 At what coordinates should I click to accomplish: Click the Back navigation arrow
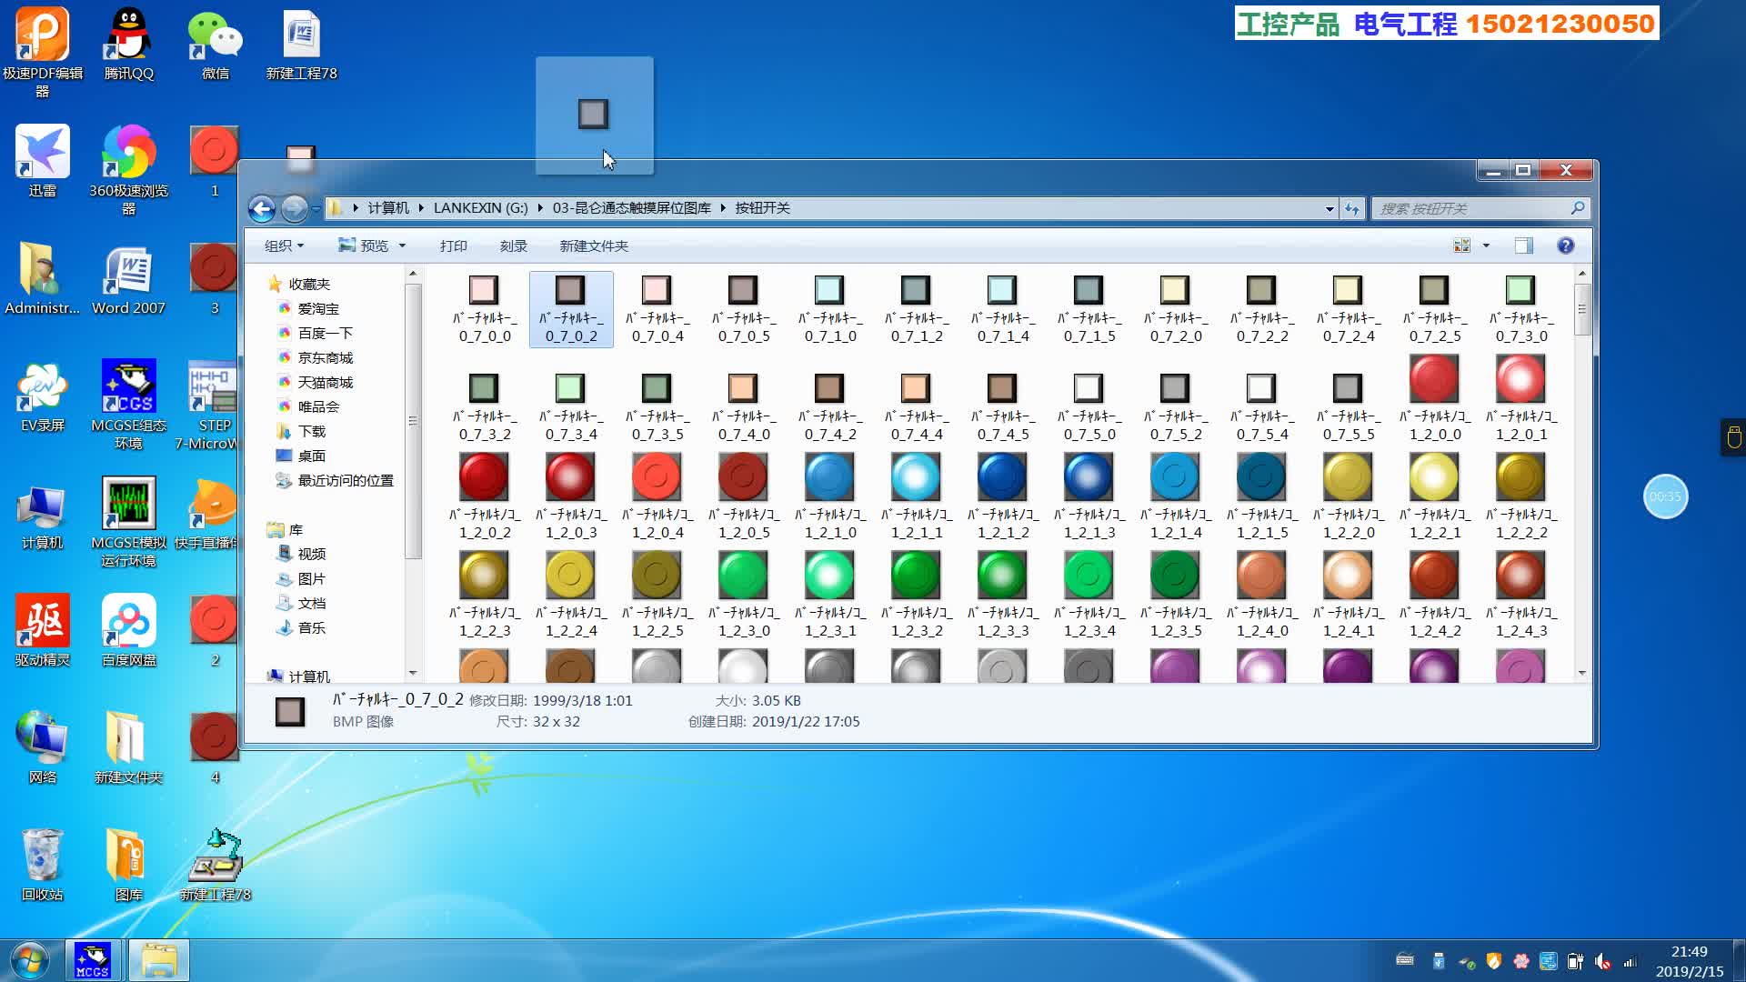pos(262,209)
